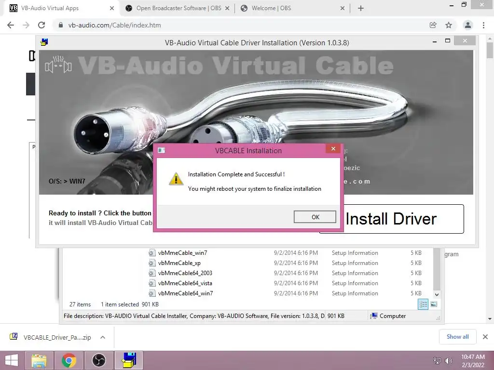Open a new browser tab
The image size is (494, 370).
click(361, 8)
